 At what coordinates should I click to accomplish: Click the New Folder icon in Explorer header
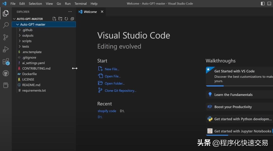point(60,19)
